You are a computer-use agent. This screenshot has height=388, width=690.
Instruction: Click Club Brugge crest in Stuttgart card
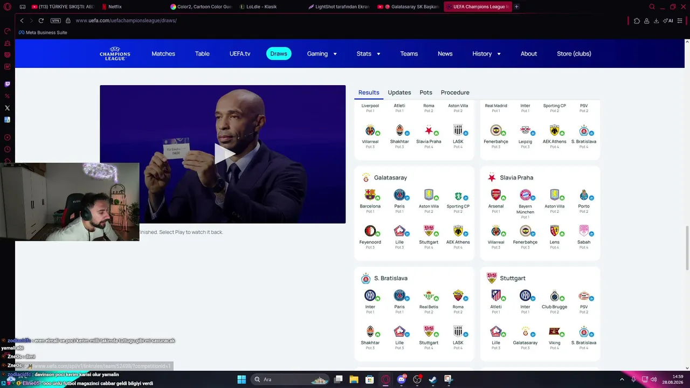click(554, 296)
